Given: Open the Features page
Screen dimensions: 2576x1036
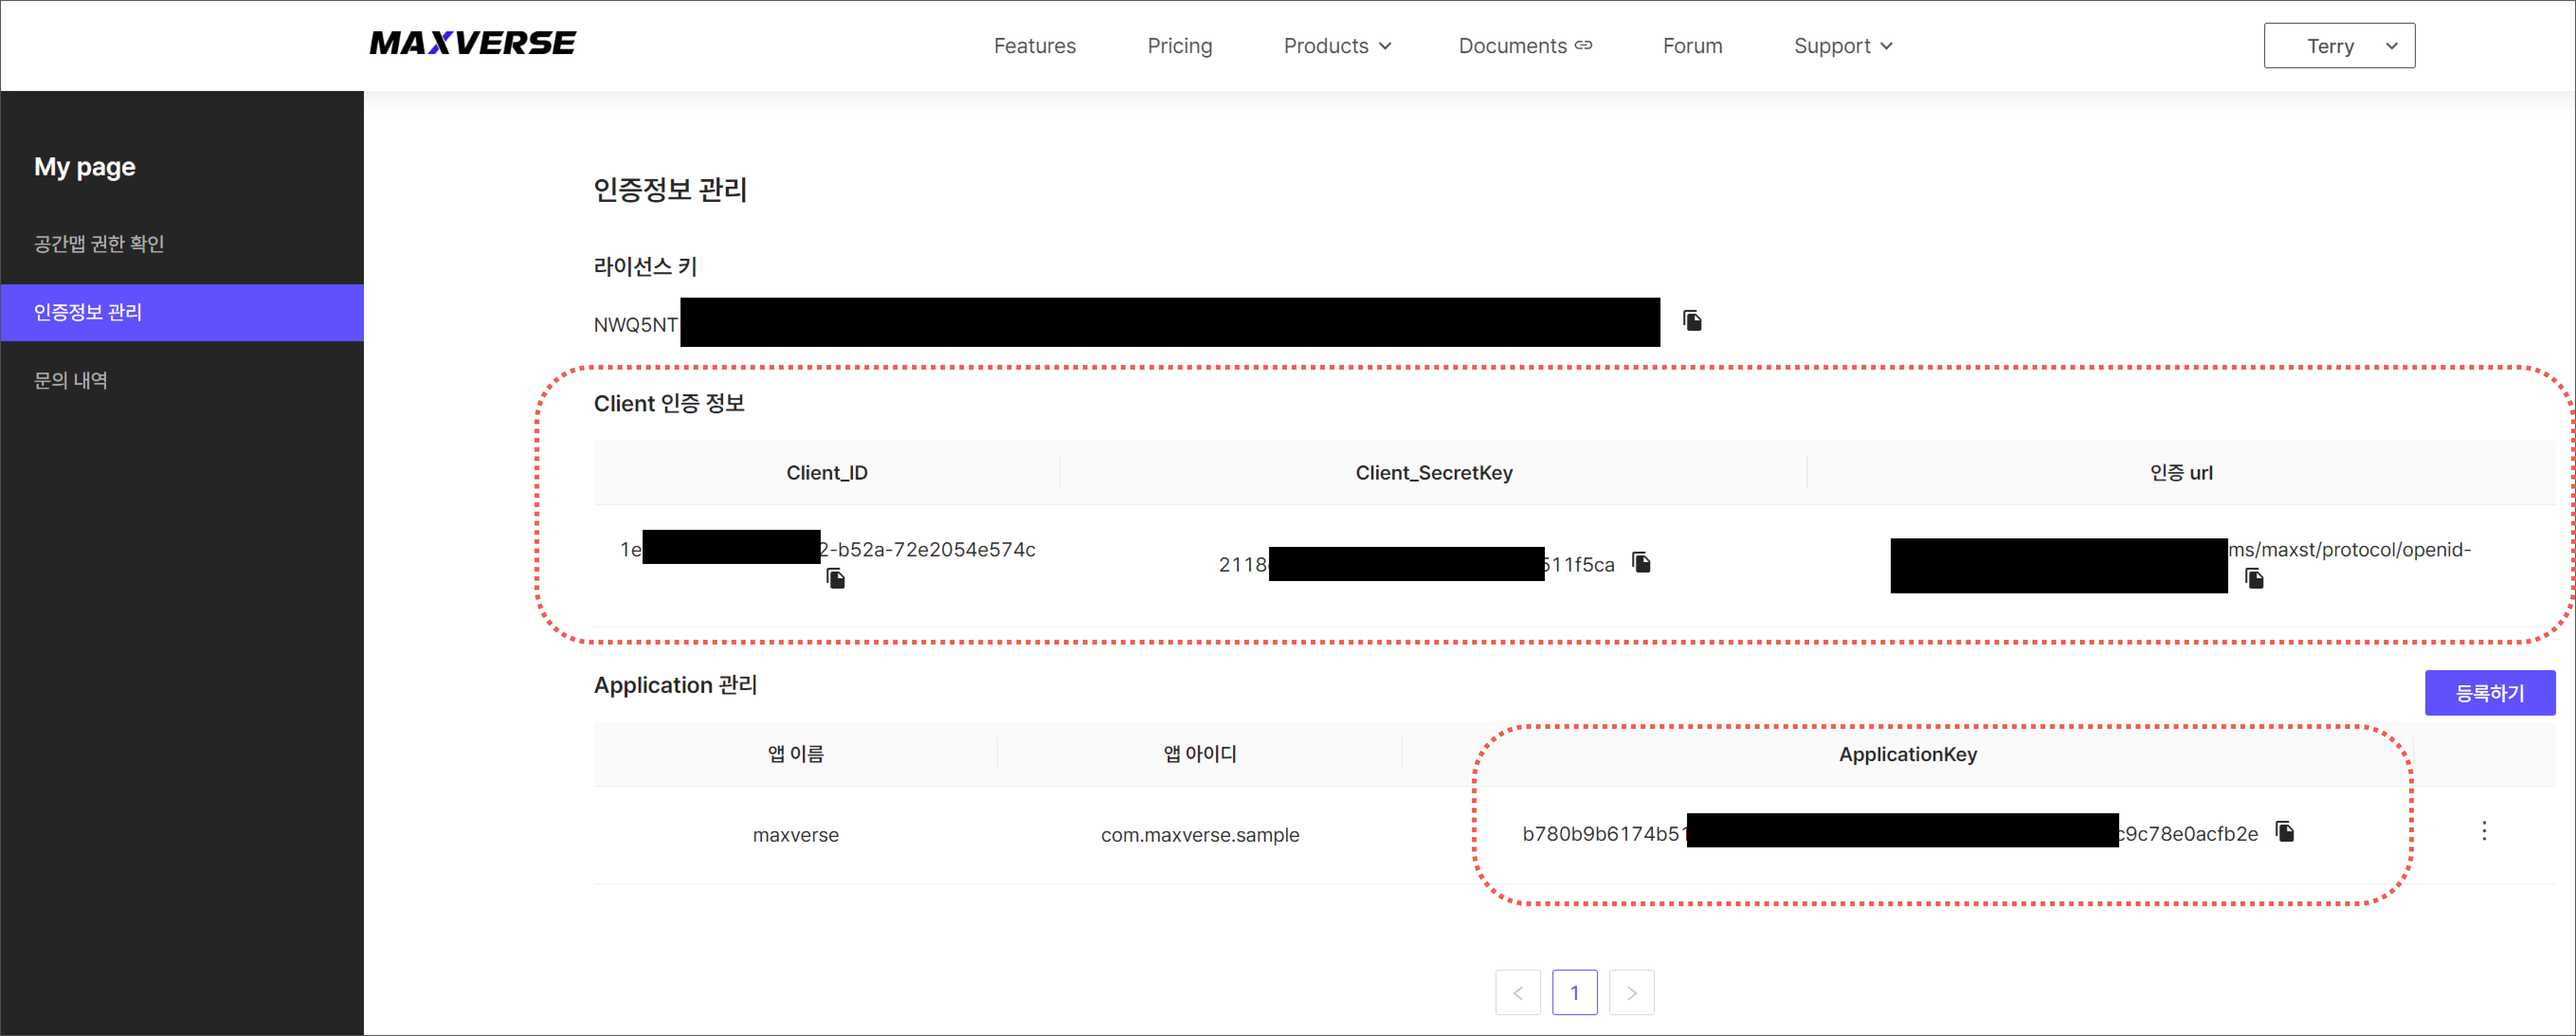Looking at the screenshot, I should tap(1034, 46).
